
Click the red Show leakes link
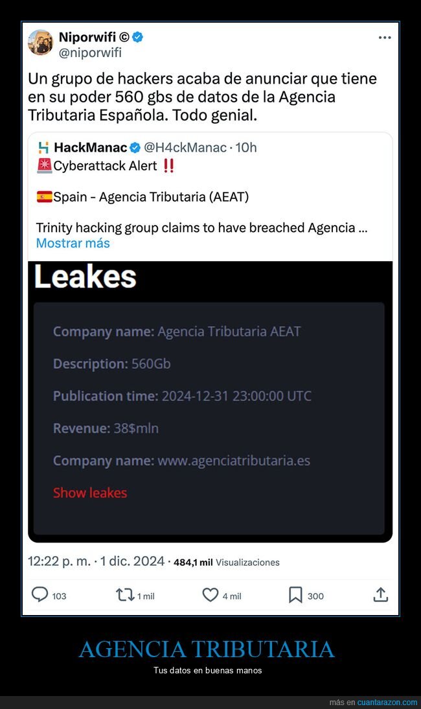click(x=90, y=493)
